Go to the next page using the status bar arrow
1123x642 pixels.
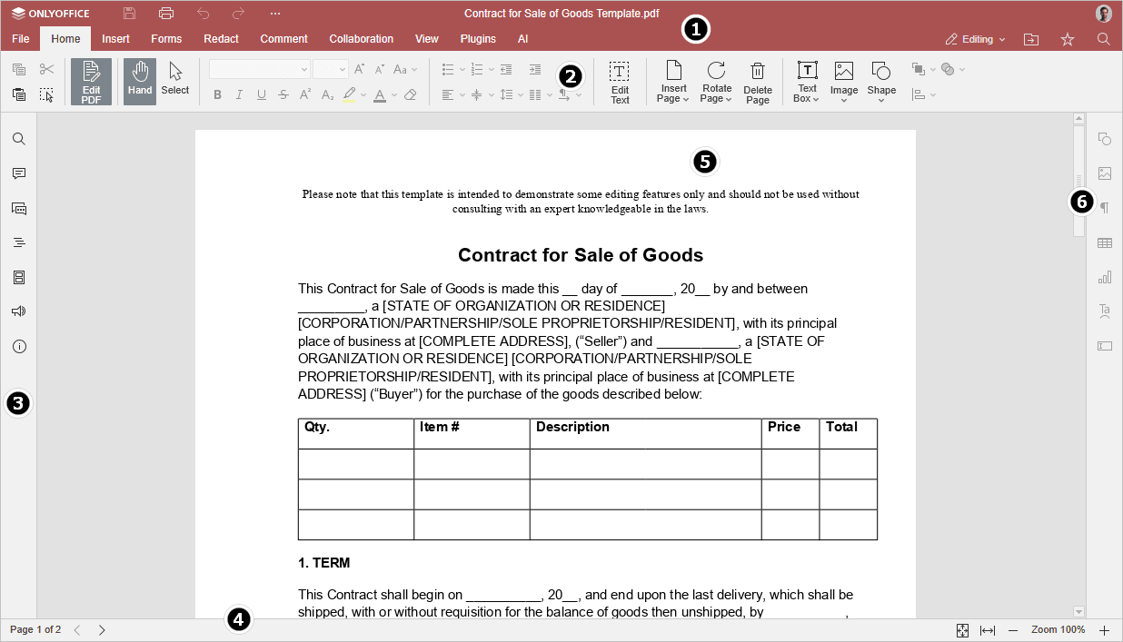pos(102,629)
